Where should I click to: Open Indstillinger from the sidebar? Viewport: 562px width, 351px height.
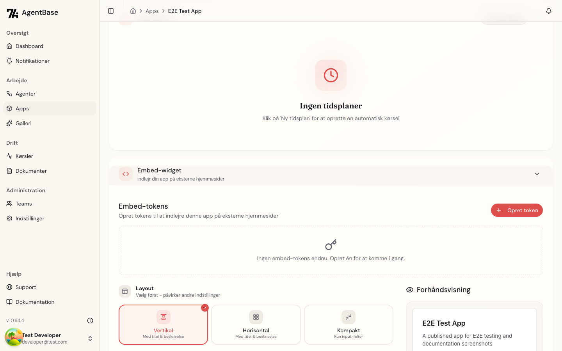tap(50, 218)
